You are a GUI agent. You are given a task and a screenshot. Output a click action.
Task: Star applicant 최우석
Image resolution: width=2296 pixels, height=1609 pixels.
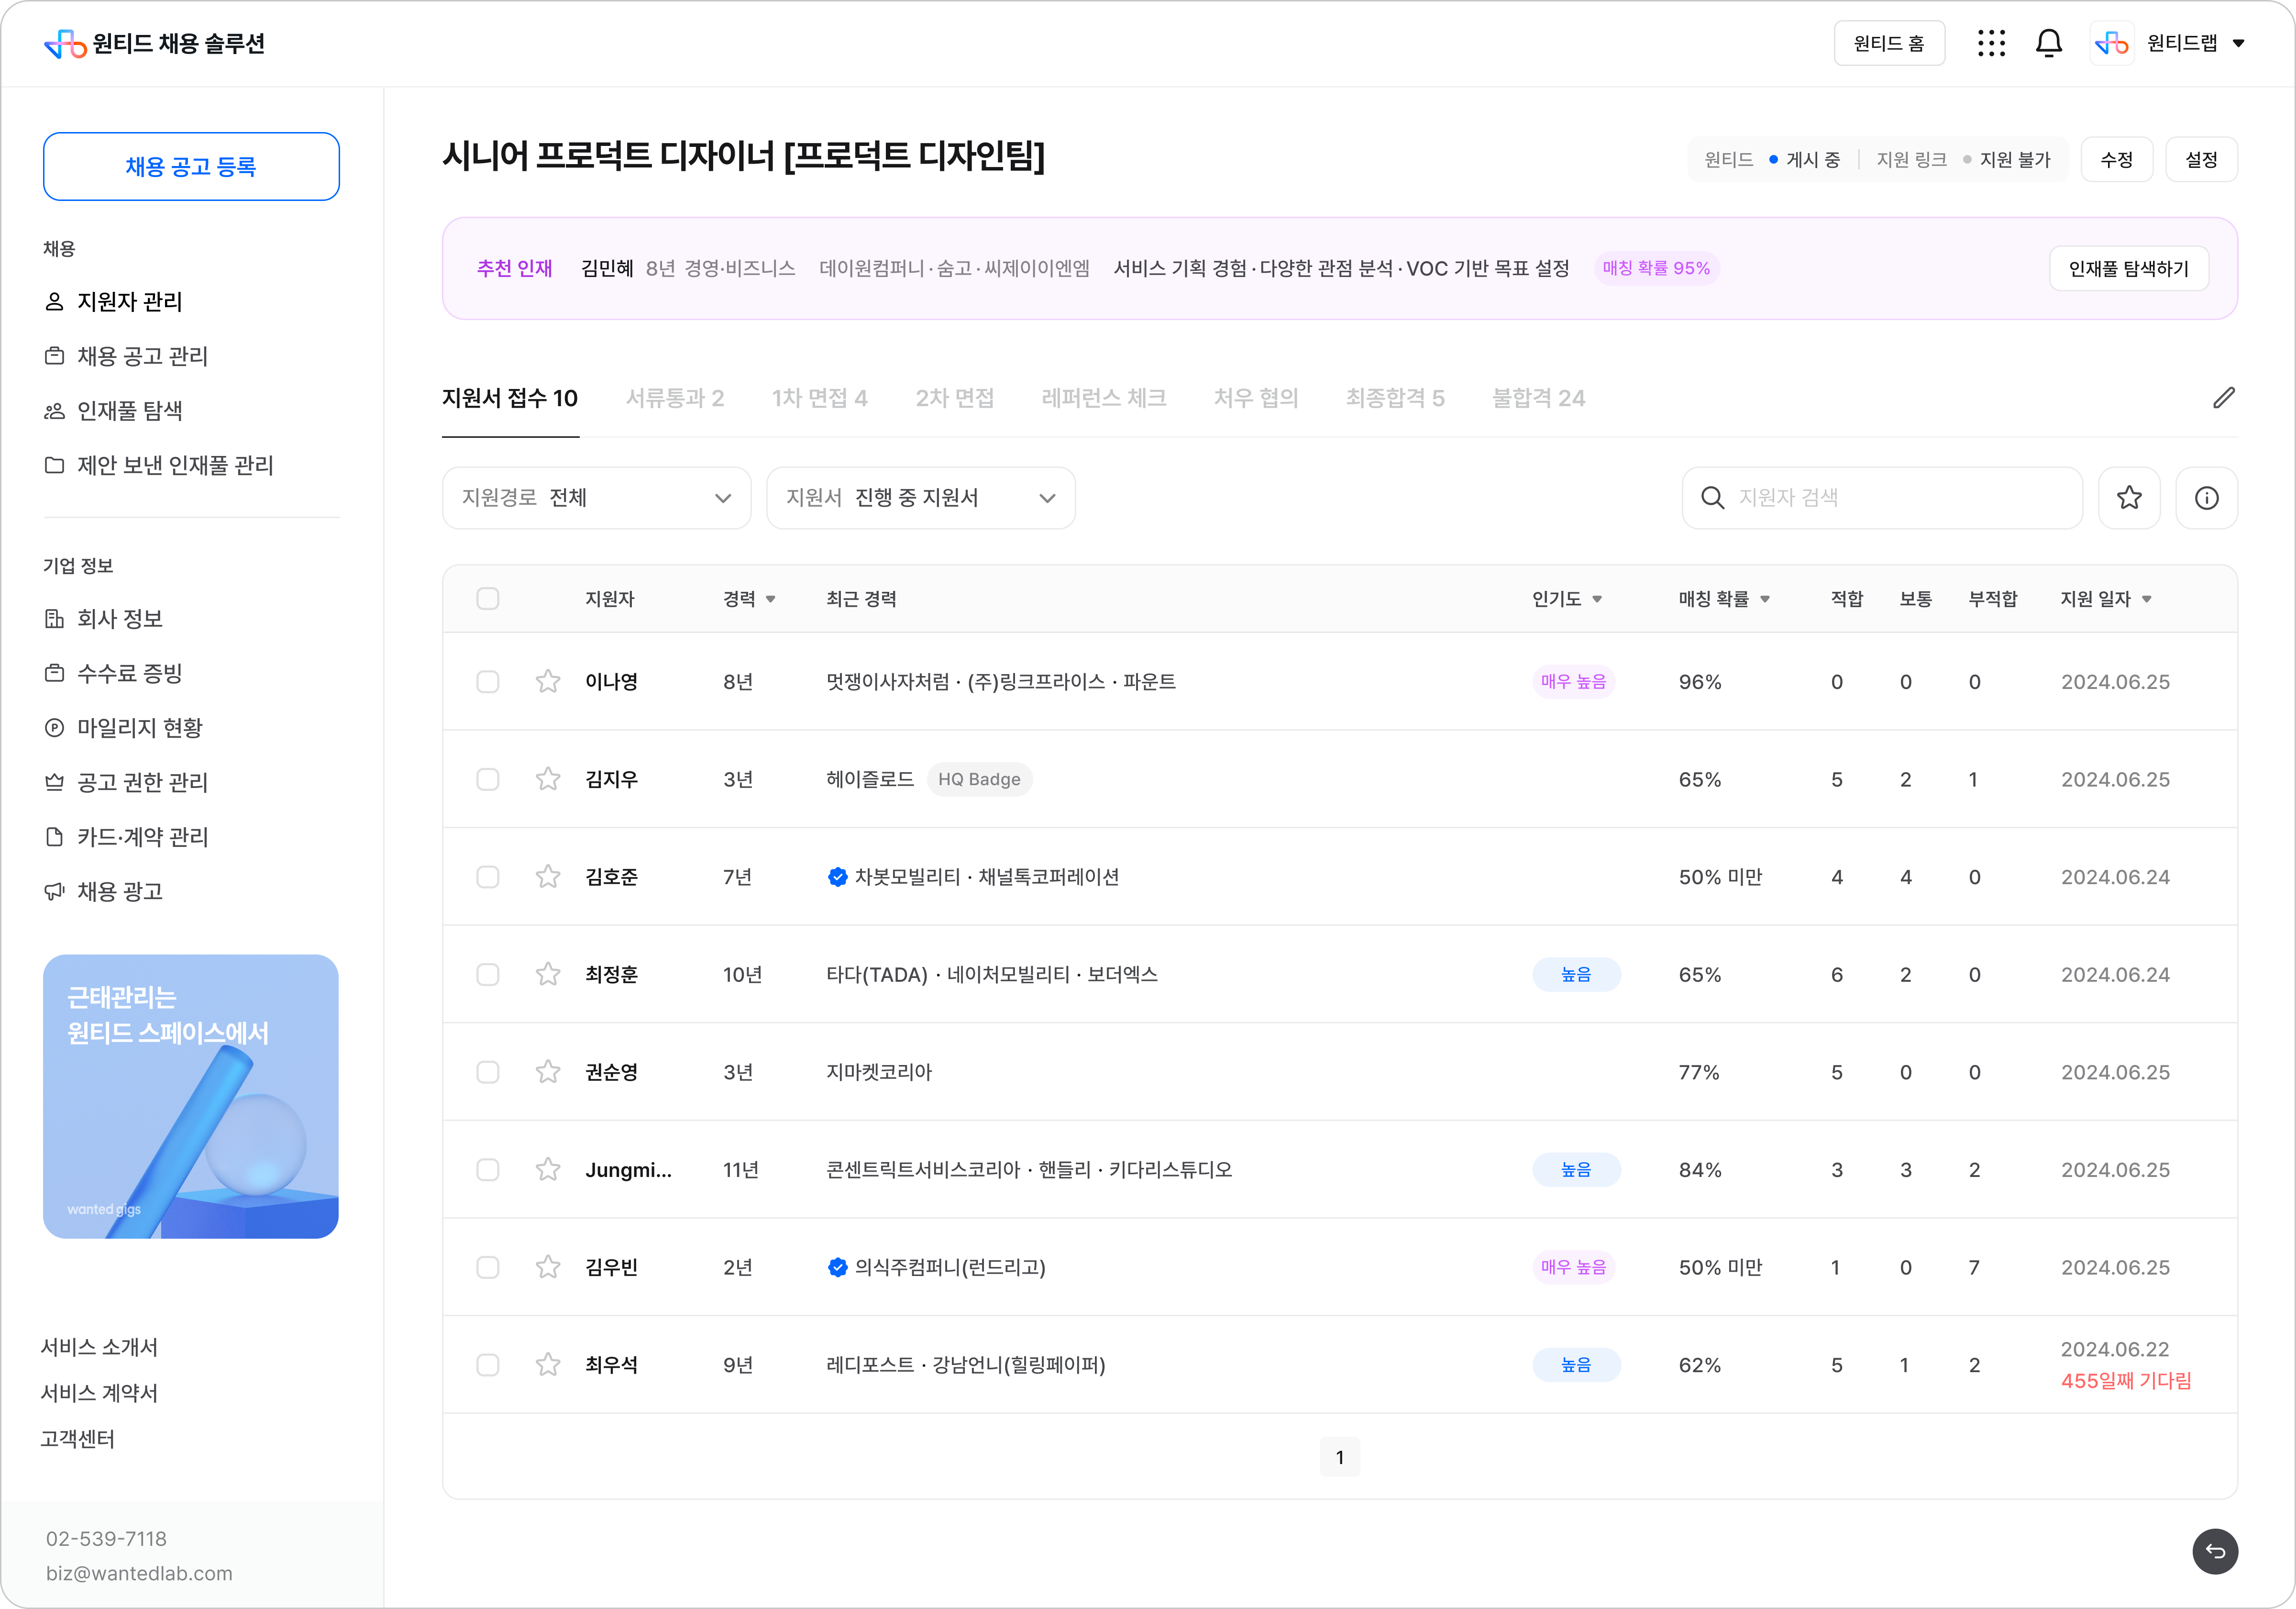pos(548,1365)
